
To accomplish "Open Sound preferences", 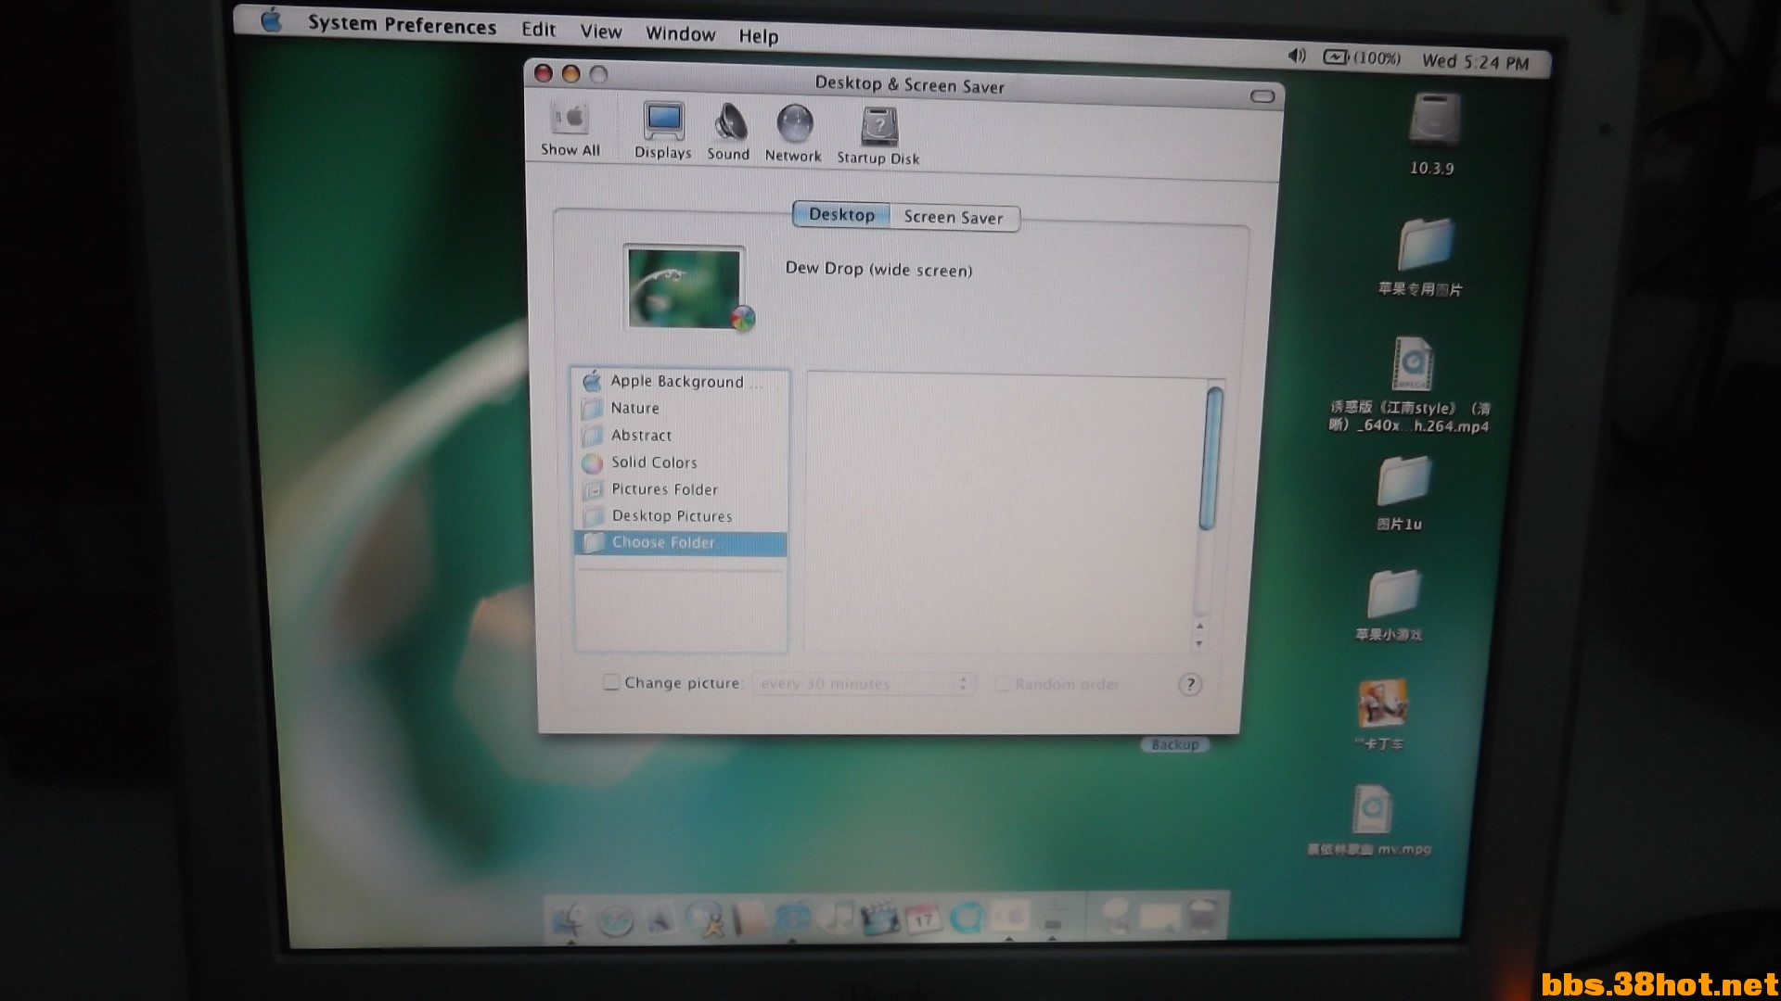I will pyautogui.click(x=728, y=133).
